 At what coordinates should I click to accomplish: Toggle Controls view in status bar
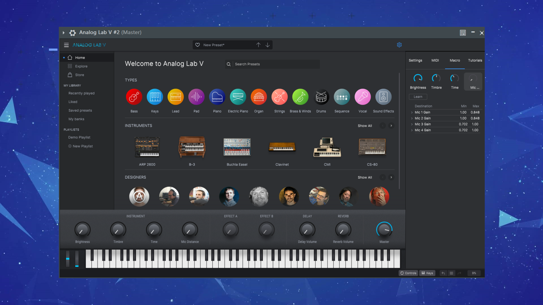408,273
